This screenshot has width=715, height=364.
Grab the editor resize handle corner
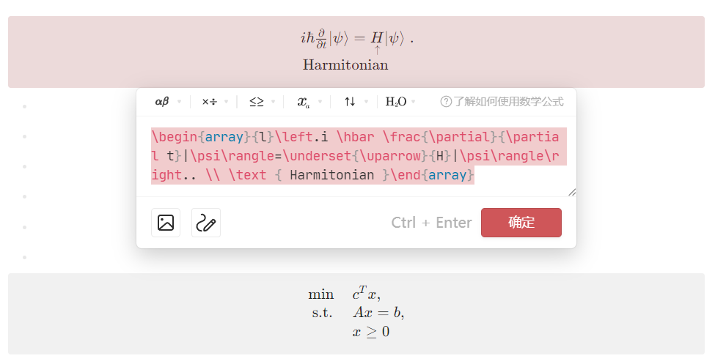coord(572,192)
